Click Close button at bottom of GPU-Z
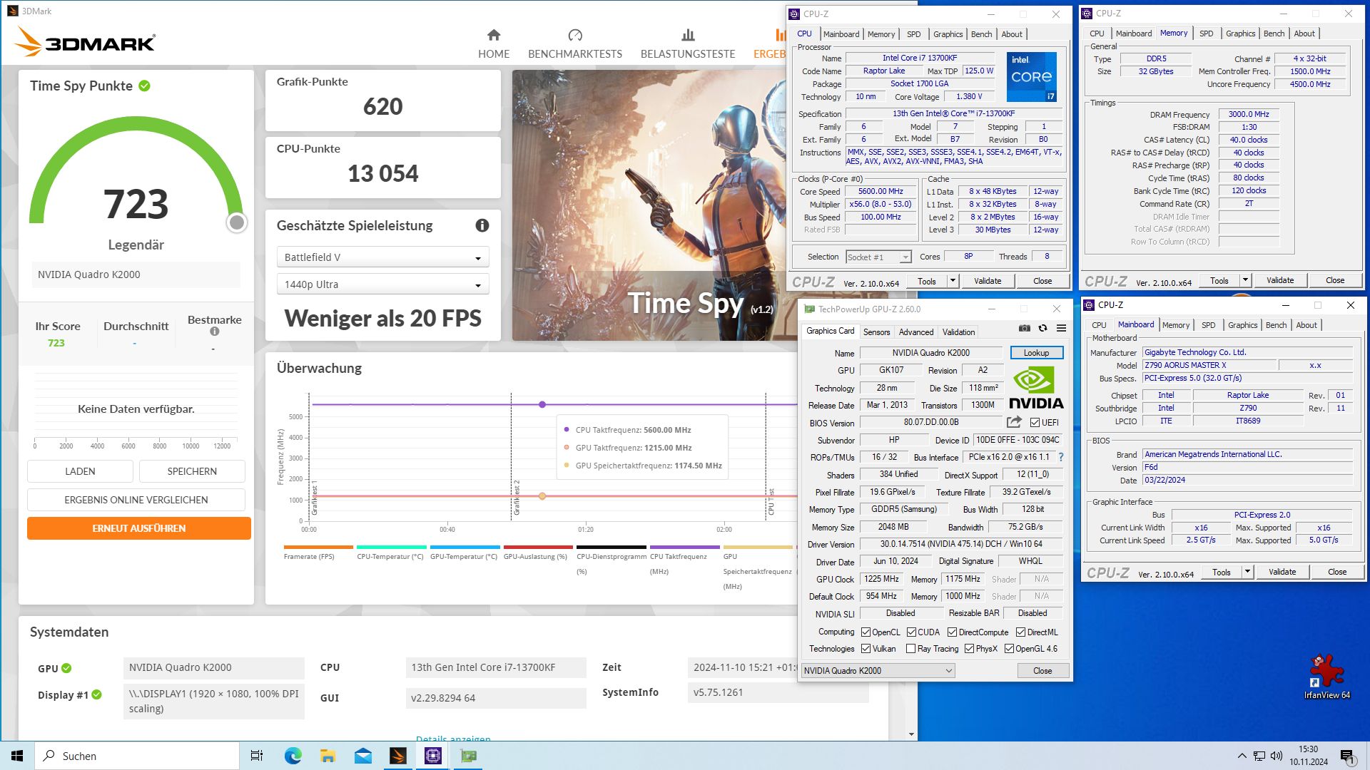The image size is (1370, 770). [x=1042, y=671]
